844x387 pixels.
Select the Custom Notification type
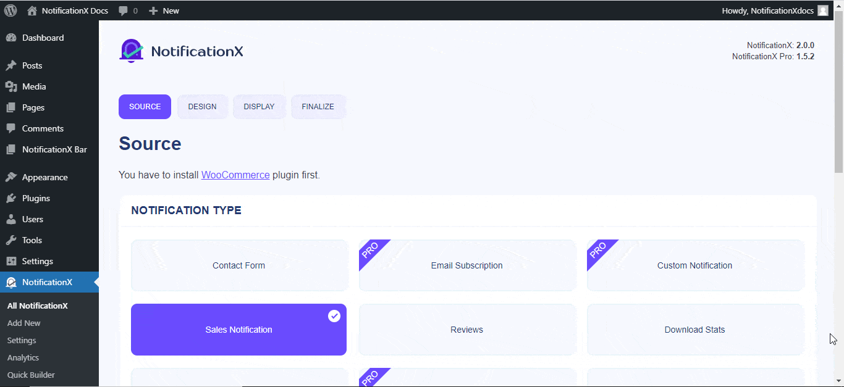click(695, 265)
